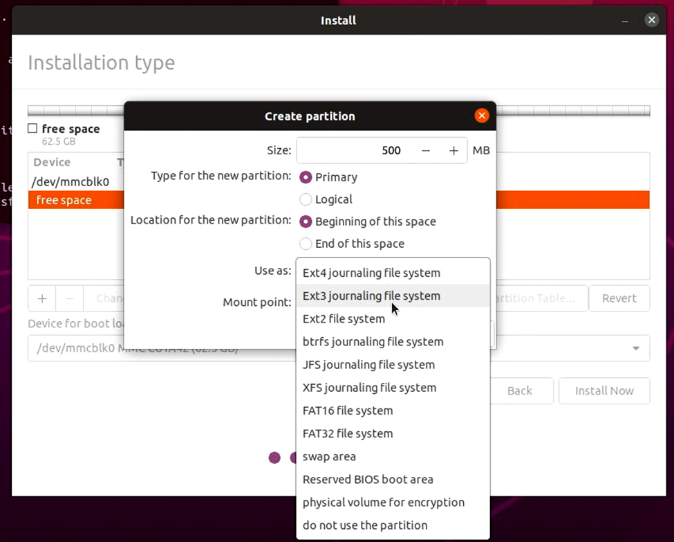The width and height of the screenshot is (674, 542).
Task: Decrease partition size with minus button
Action: pos(426,151)
